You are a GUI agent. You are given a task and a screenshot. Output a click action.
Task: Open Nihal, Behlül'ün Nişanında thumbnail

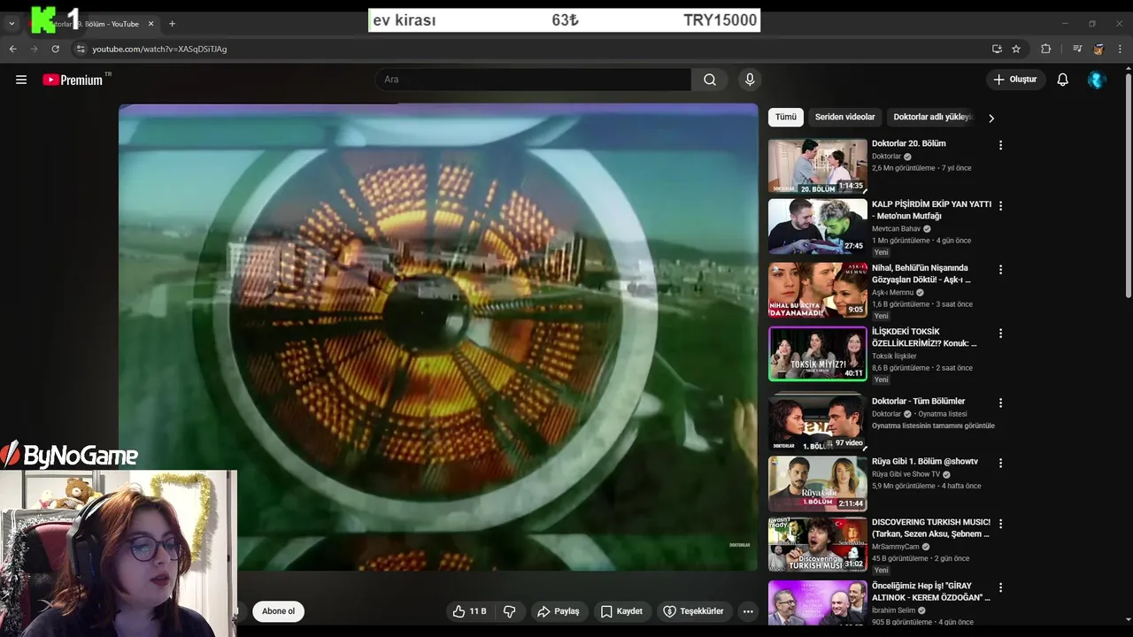tap(818, 290)
